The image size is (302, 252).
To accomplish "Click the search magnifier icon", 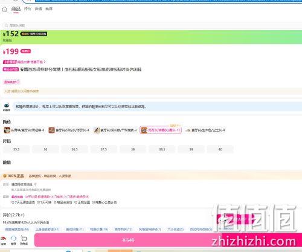I will pyautogui.click(x=6, y=25).
